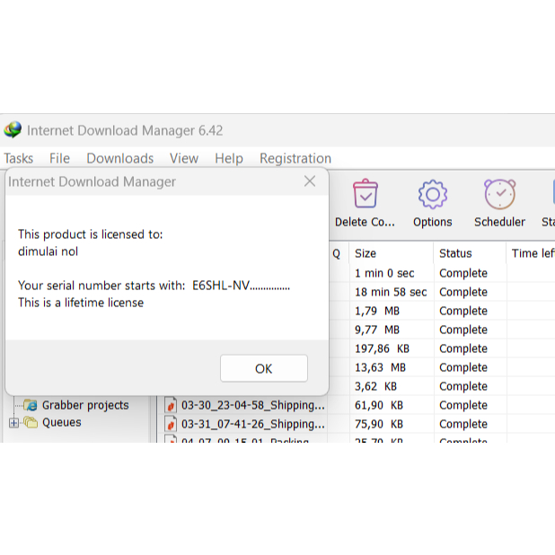Click file icon of 03-30_23-04-58_Shipping
The width and height of the screenshot is (555, 555).
click(x=171, y=405)
